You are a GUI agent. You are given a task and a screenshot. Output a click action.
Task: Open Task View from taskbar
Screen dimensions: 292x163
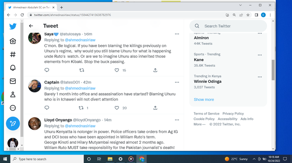pos(99,159)
